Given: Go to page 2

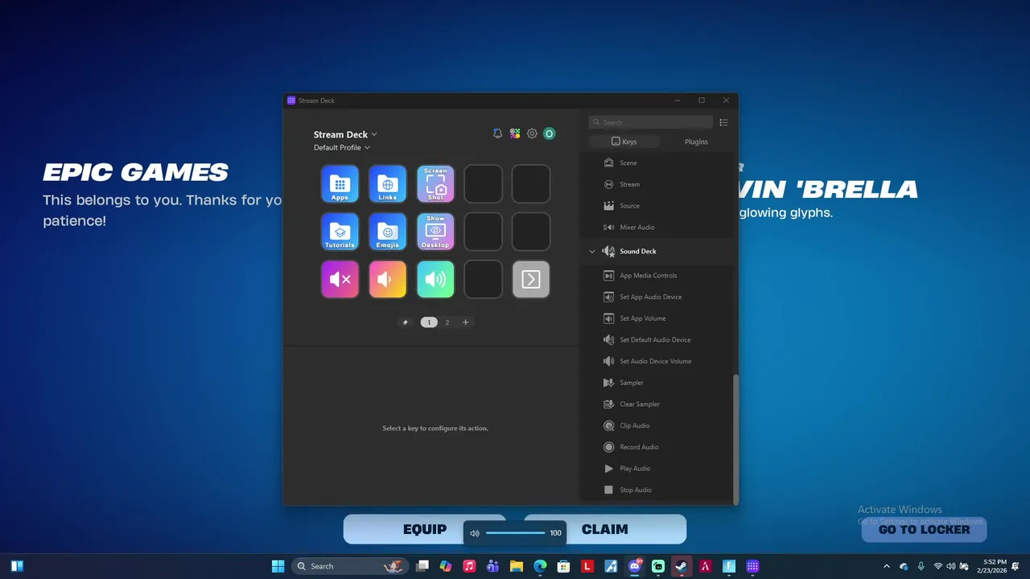Looking at the screenshot, I should coord(447,322).
